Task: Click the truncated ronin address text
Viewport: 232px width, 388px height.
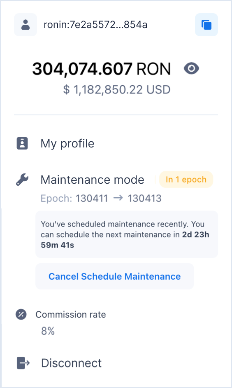Action: pos(95,25)
